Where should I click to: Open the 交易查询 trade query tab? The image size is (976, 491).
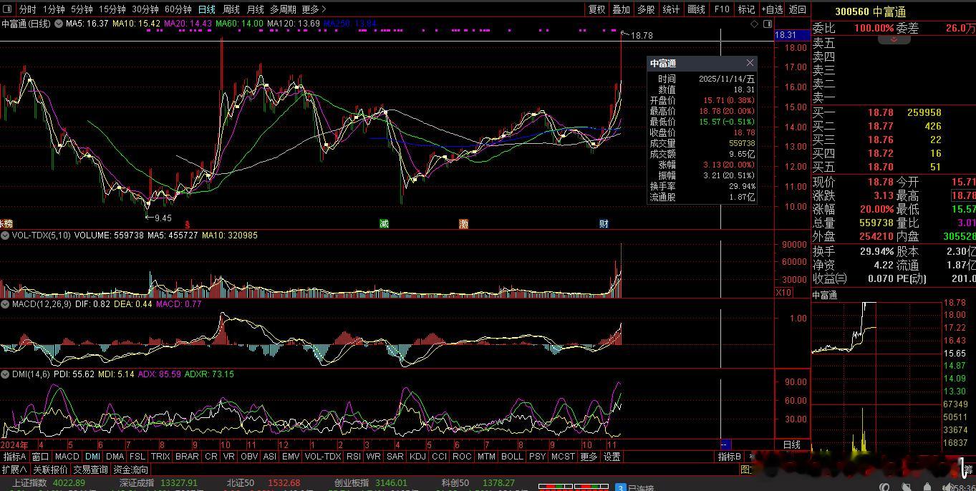point(90,470)
